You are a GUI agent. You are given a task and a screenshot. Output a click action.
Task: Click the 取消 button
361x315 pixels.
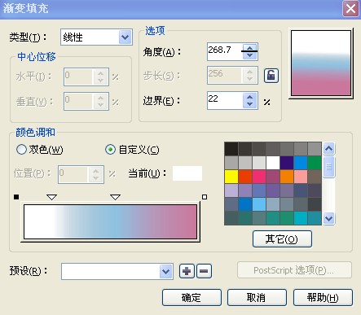[x=257, y=298]
